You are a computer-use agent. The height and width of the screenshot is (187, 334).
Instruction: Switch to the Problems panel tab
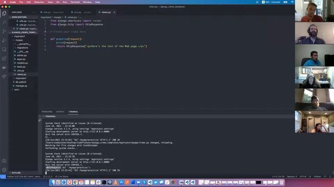point(47,112)
